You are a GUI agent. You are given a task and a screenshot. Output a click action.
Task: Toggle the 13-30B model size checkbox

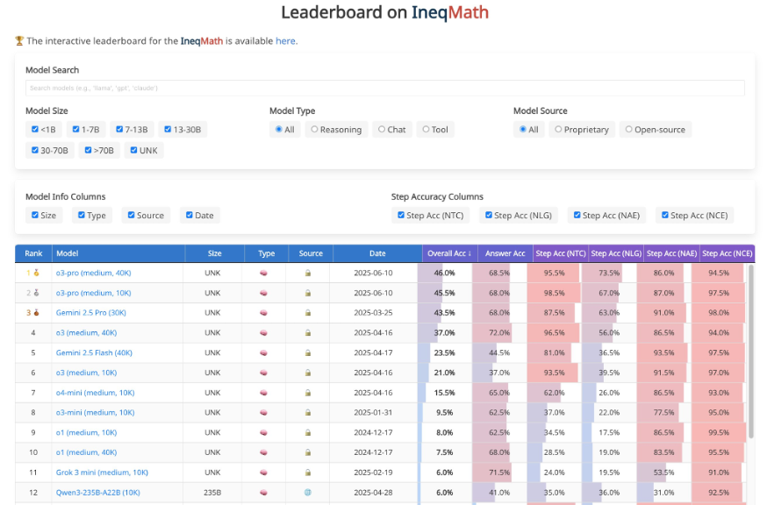point(168,130)
